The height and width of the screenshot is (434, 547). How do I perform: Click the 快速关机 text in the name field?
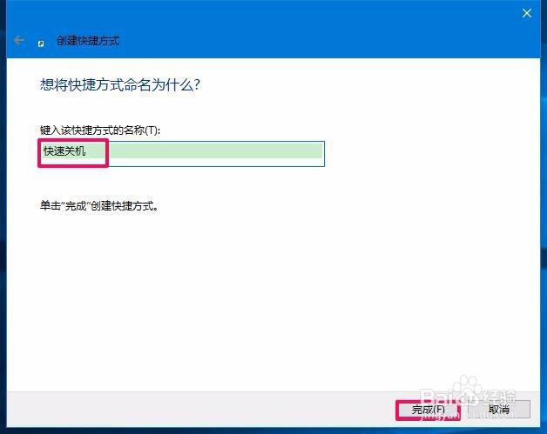[x=64, y=151]
